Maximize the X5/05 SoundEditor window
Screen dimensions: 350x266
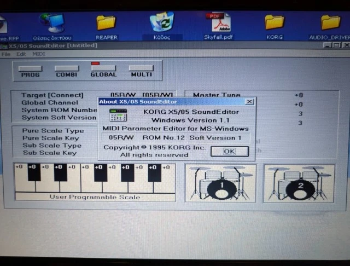[336, 45]
